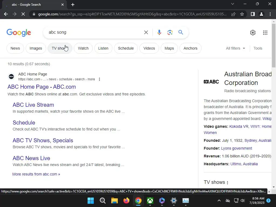Open Windows taskbar search
Screen dimensions: 276x207
[x=103, y=201]
